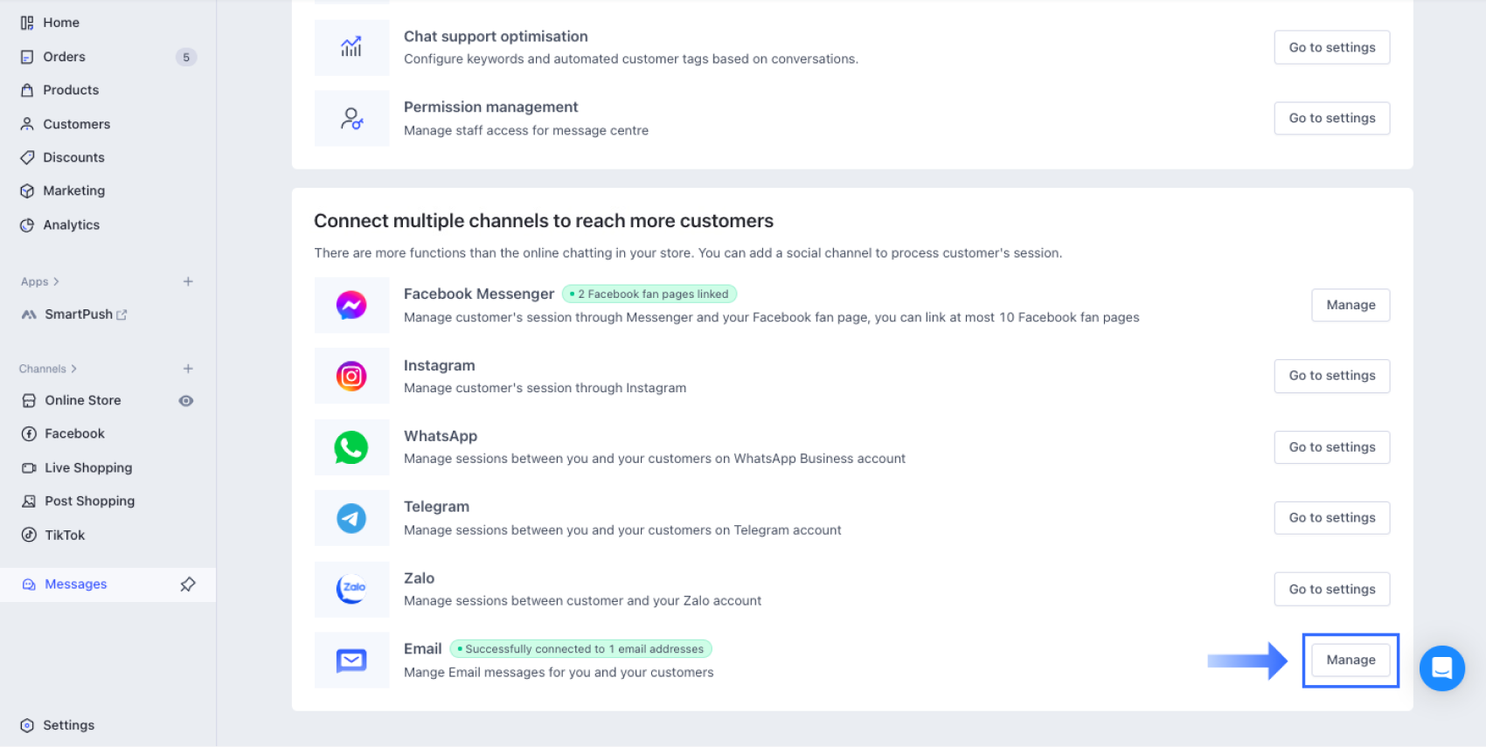Select the WhatsApp channel icon
The width and height of the screenshot is (1486, 747).
(x=351, y=447)
